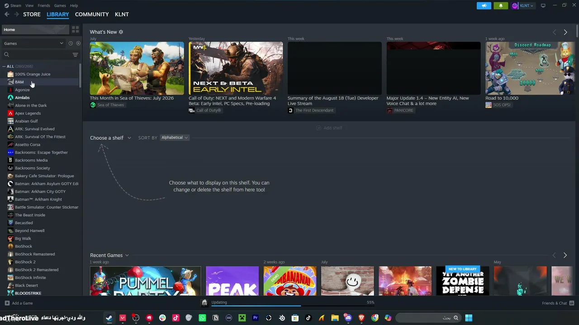Select the LIBRARY tab
The image size is (579, 325).
tap(58, 14)
